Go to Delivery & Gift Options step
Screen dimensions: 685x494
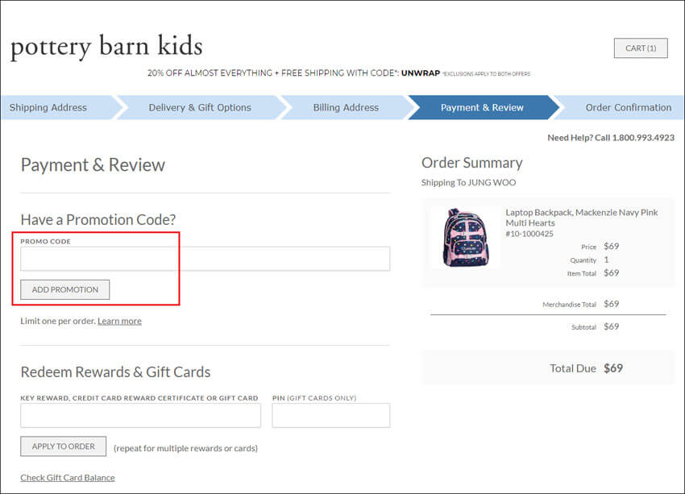tap(200, 107)
